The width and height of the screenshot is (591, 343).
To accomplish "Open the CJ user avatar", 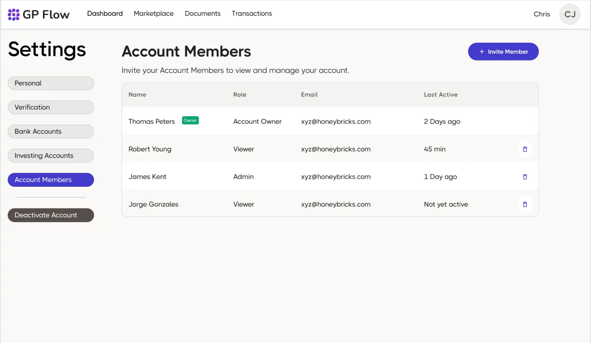I will tap(570, 14).
